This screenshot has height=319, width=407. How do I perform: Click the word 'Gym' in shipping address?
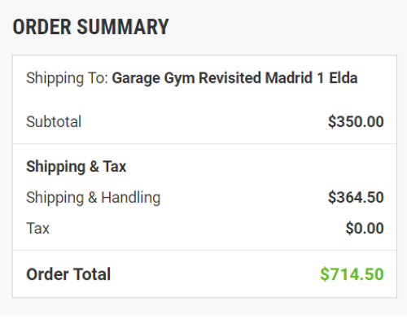point(179,79)
